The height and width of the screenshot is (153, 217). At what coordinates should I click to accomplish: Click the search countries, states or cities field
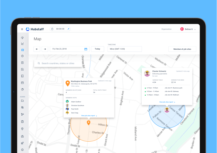point(58,63)
